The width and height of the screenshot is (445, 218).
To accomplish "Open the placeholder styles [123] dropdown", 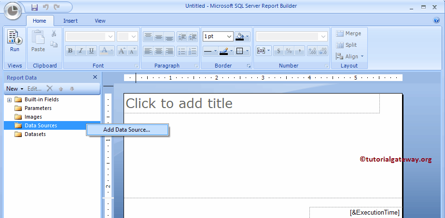I will tap(264, 51).
